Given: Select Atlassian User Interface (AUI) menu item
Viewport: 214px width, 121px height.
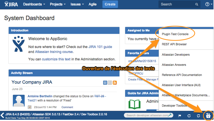Looking at the screenshot, I should tap(181, 85).
